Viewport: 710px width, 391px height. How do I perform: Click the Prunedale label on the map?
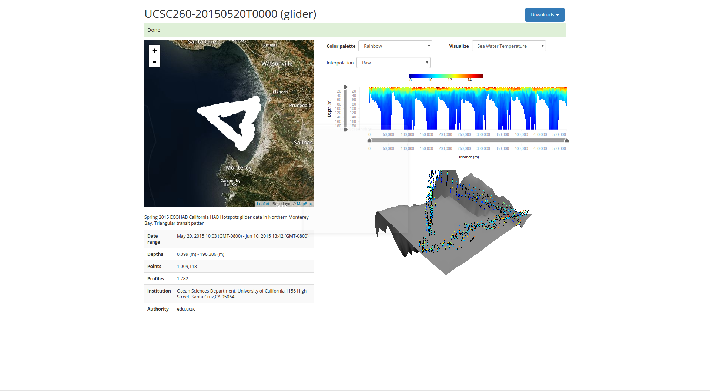[x=300, y=106]
